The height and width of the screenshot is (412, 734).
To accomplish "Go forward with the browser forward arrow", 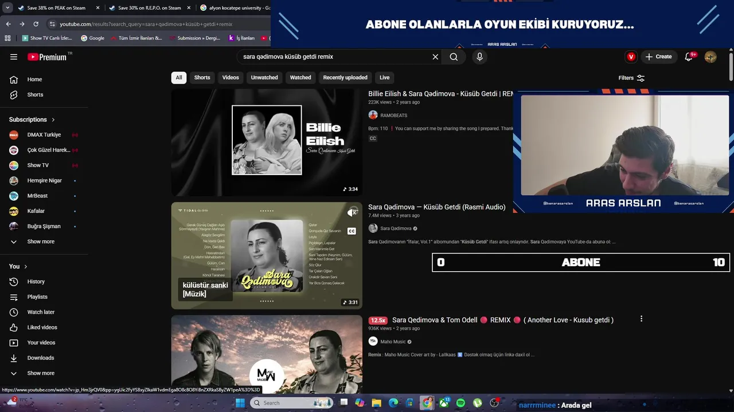I will [x=22, y=24].
